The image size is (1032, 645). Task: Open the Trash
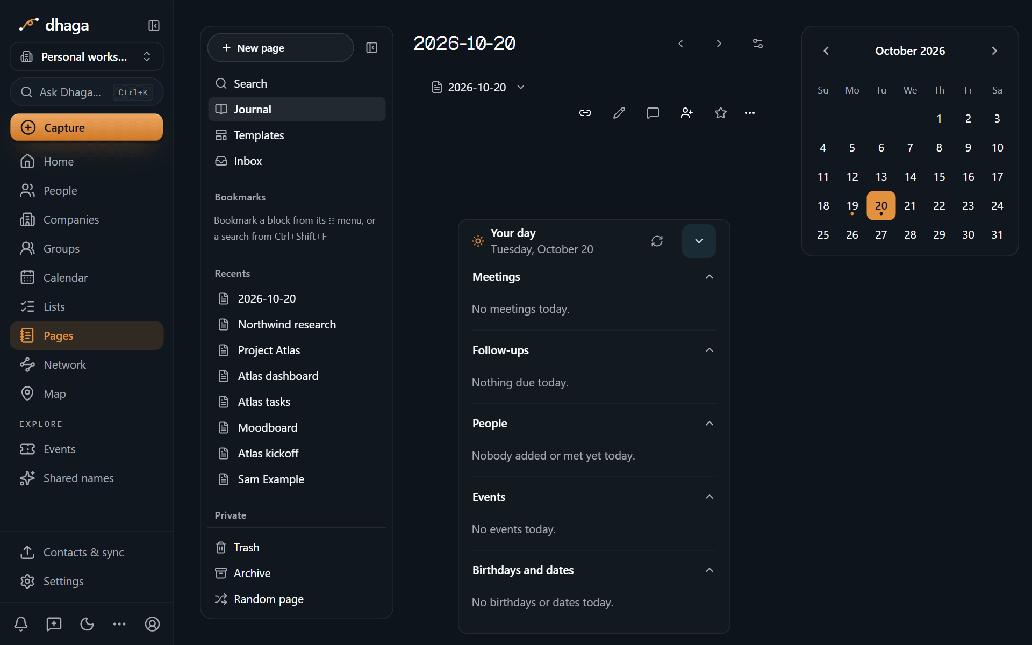(297, 547)
